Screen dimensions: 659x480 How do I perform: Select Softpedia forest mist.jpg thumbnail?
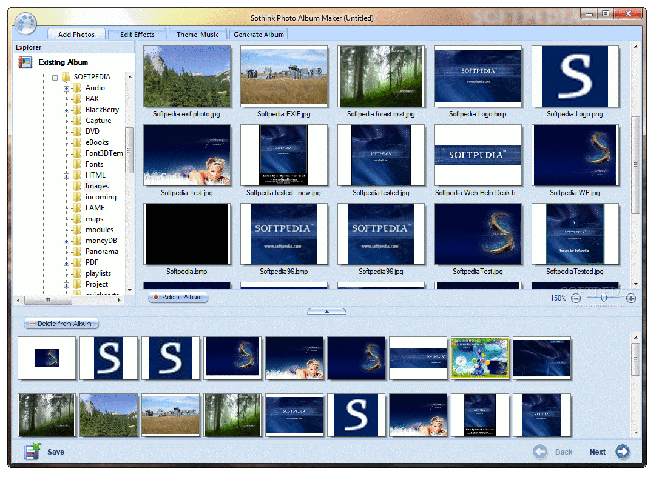click(x=381, y=76)
